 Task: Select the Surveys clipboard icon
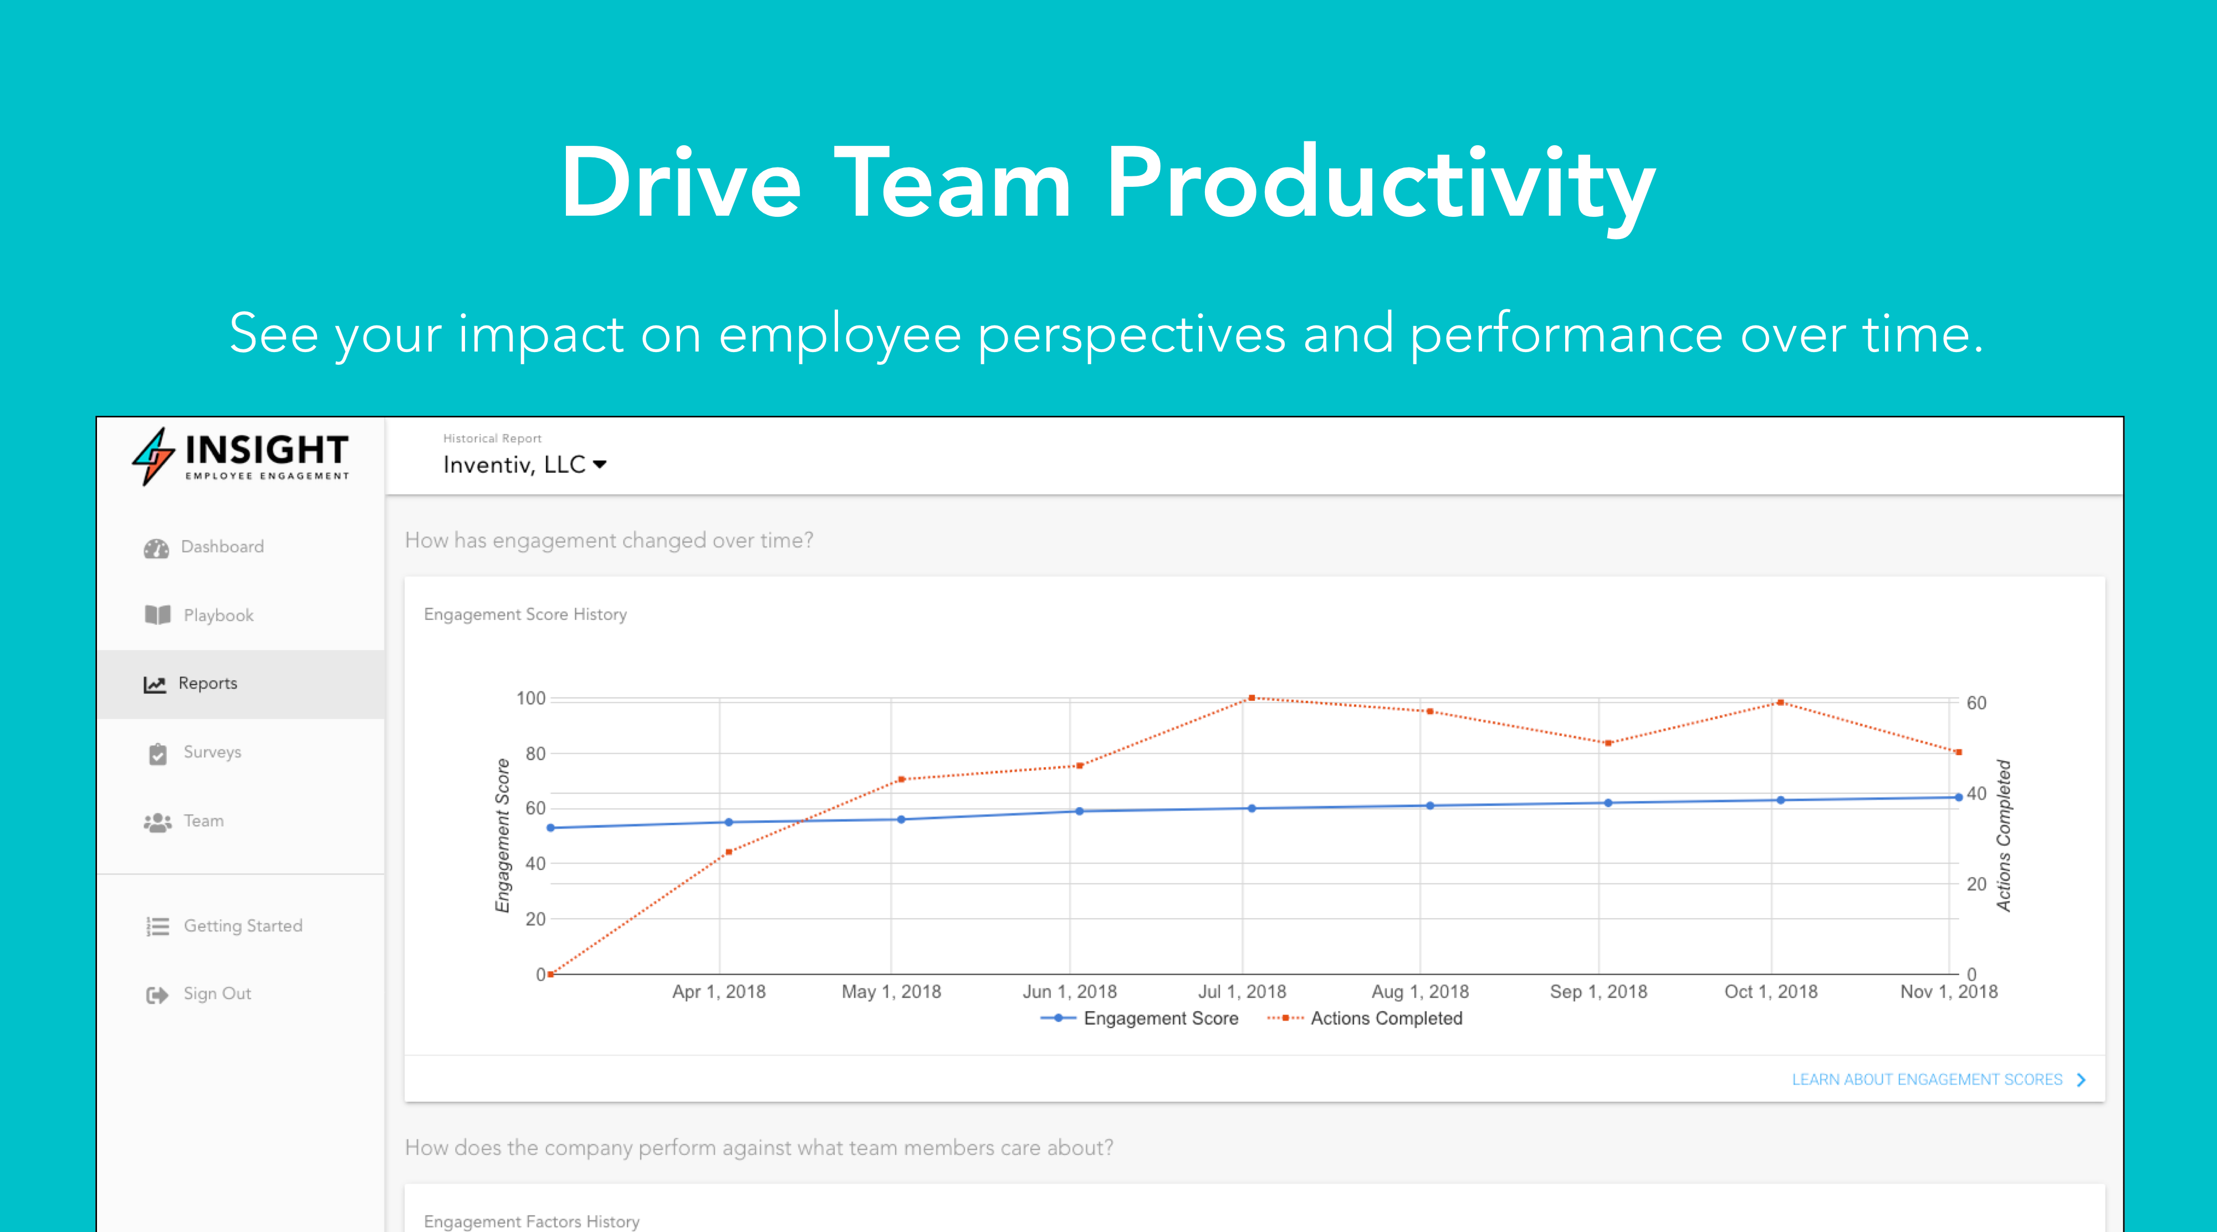click(x=157, y=752)
